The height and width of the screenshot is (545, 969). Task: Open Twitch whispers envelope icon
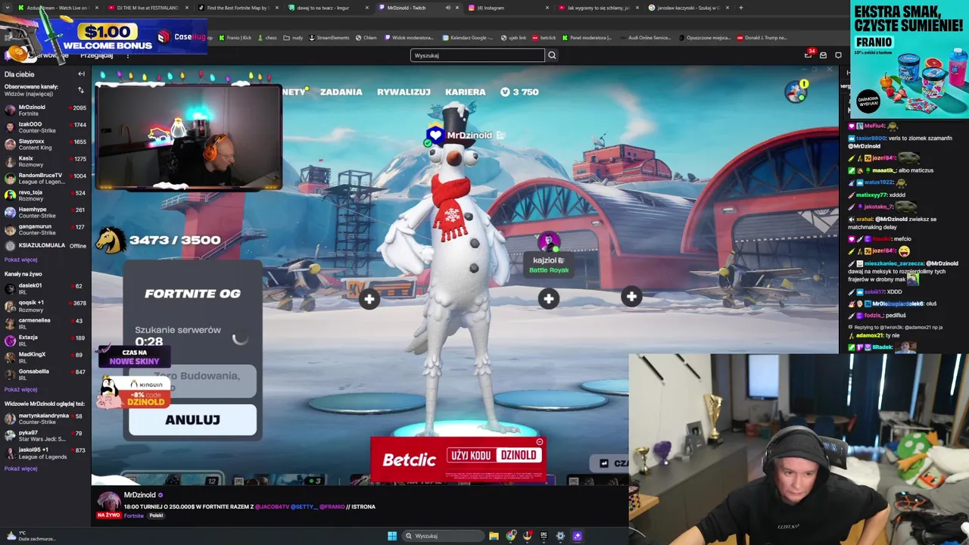coord(823,55)
